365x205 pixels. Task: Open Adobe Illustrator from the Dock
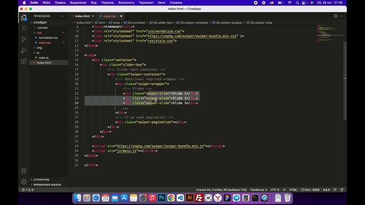[x=189, y=198]
